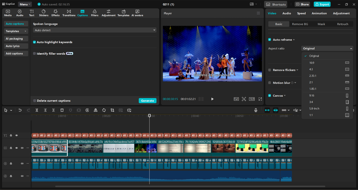
Task: Click the focus zoom icon in player
Action: [244, 99]
